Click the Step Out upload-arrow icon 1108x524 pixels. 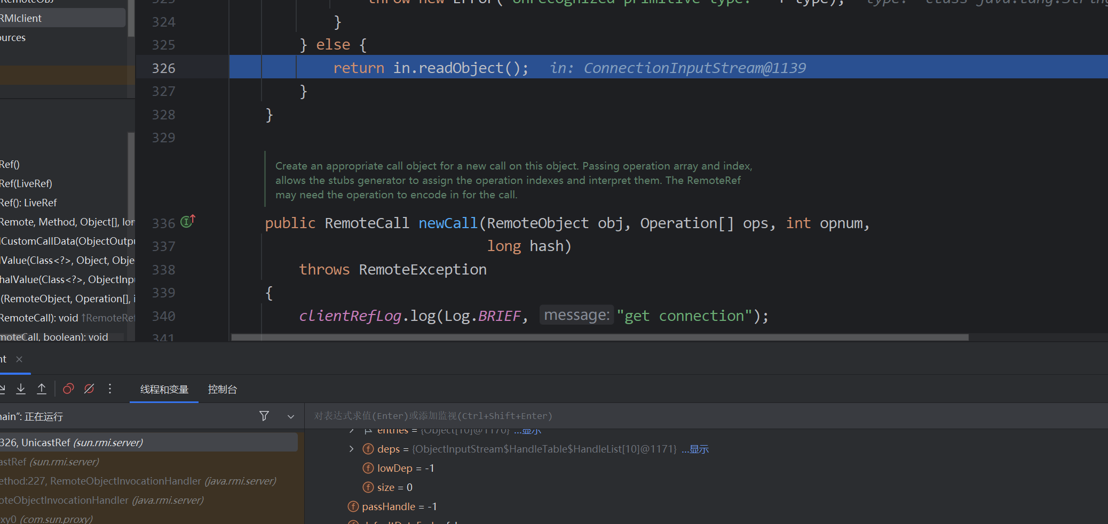[x=42, y=389]
